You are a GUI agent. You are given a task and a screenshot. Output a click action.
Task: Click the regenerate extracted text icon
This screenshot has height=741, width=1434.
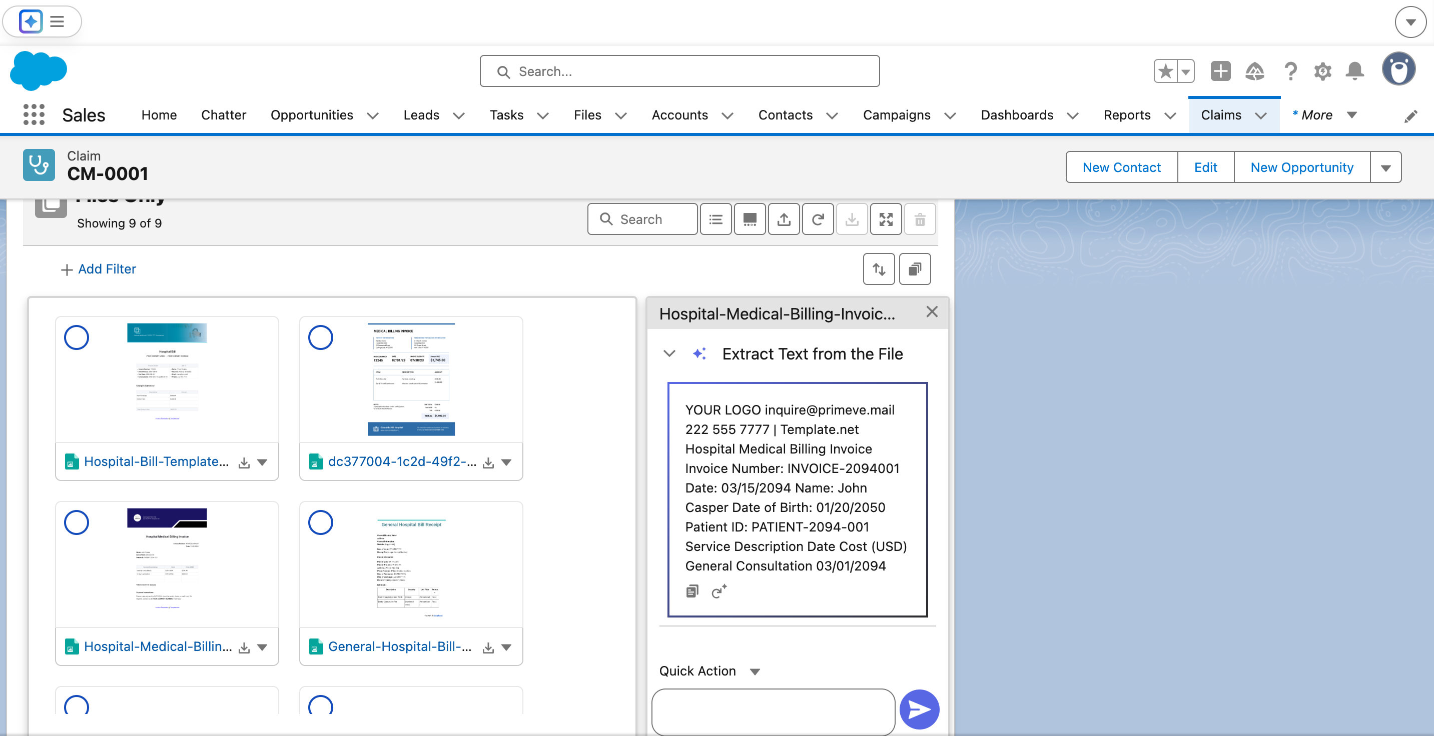719,593
